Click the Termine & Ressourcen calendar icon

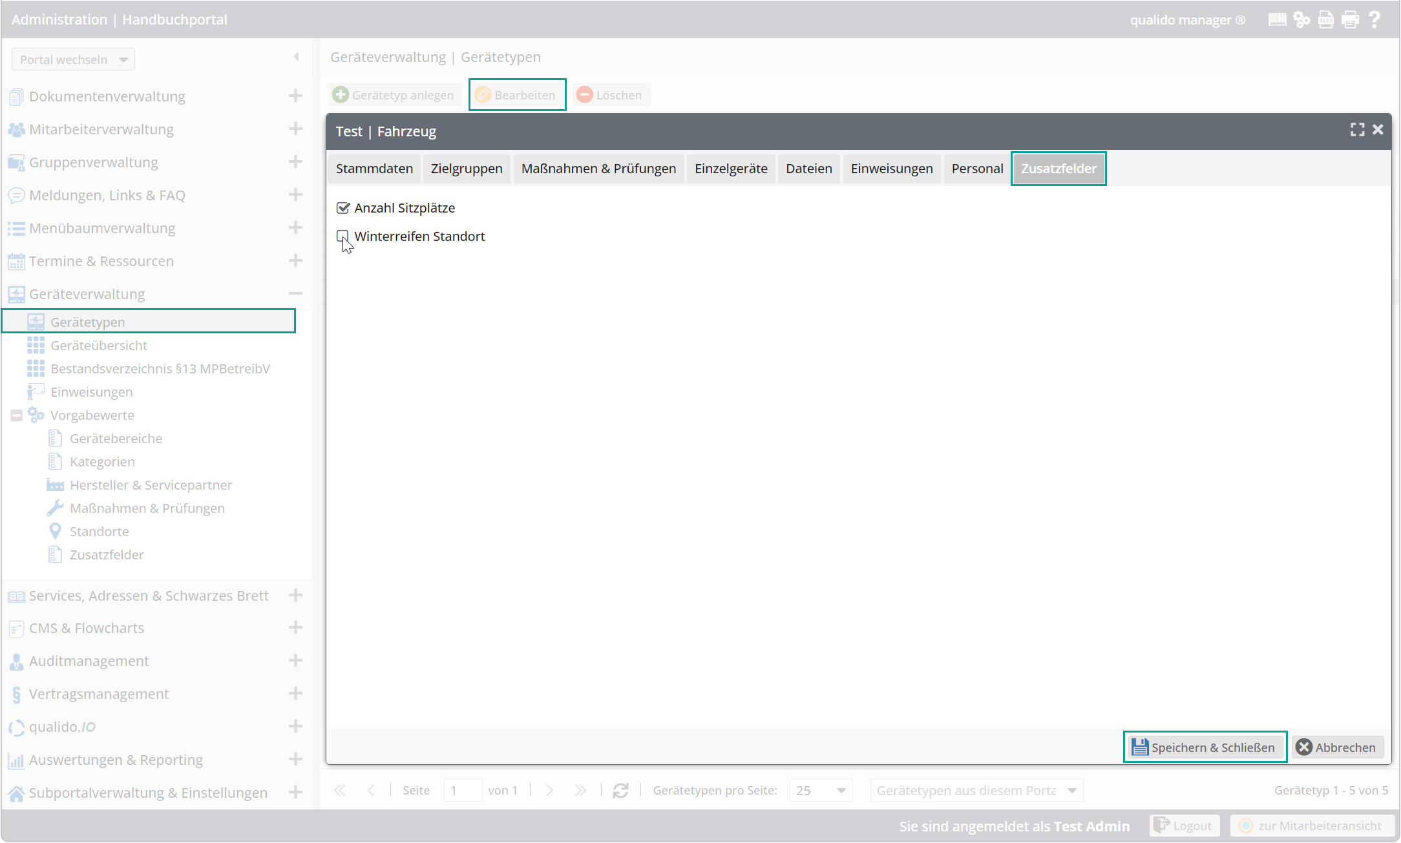coord(16,262)
